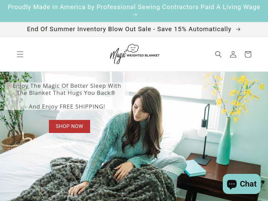Click the Blanket That Hugs You Back line
The width and height of the screenshot is (268, 201).
click(66, 93)
